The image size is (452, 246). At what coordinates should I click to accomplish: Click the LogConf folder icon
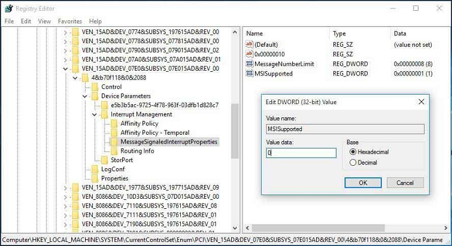coord(95,169)
